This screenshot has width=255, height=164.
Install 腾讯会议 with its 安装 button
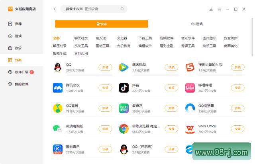coord(105,88)
